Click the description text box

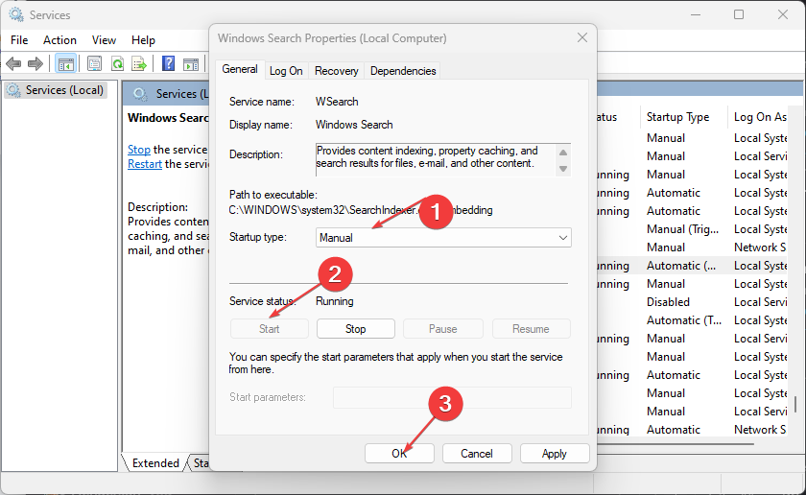(443, 159)
